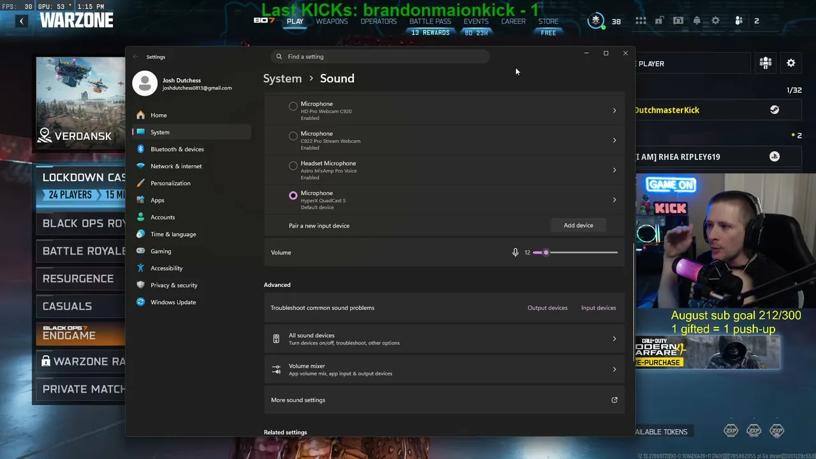Expand HyperX QuadCast S properties chevron

615,200
